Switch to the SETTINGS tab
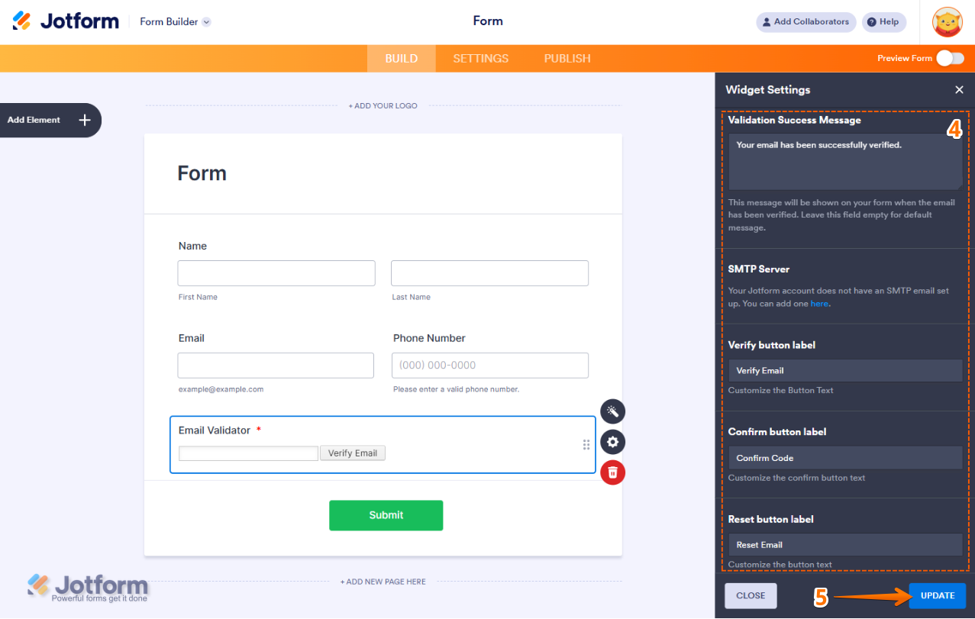Viewport: 975px width, 619px height. tap(480, 58)
